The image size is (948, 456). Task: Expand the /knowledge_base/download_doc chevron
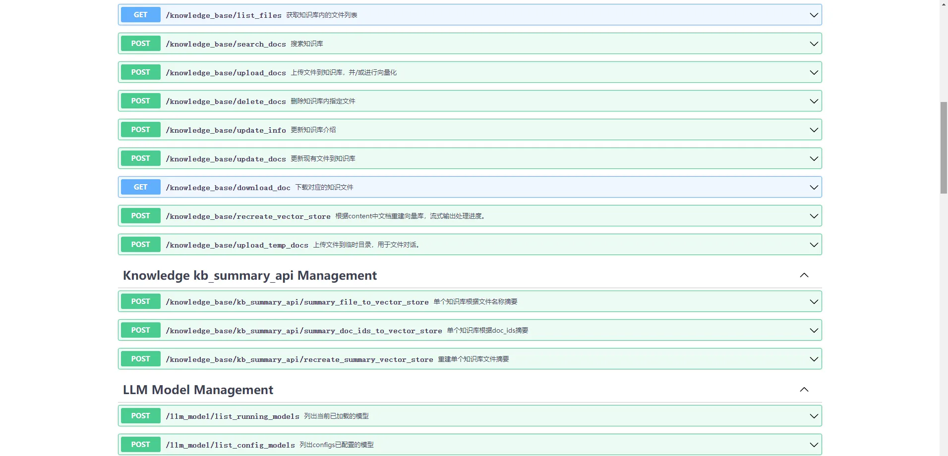(814, 187)
